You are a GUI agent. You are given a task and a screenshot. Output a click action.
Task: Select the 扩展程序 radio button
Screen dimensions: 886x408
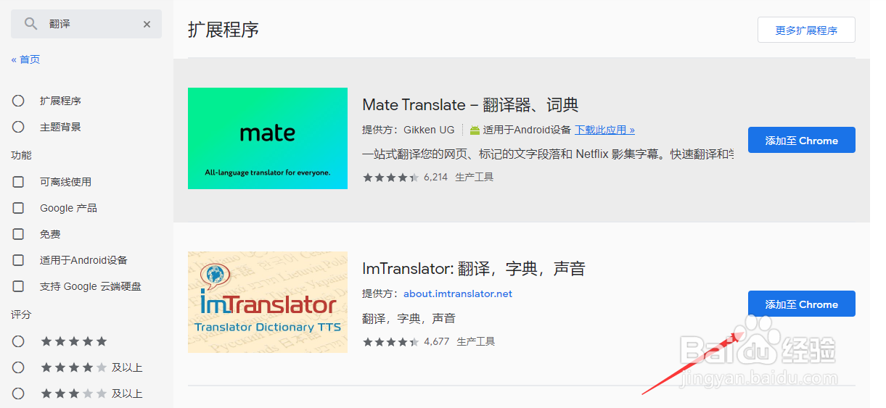pos(18,101)
